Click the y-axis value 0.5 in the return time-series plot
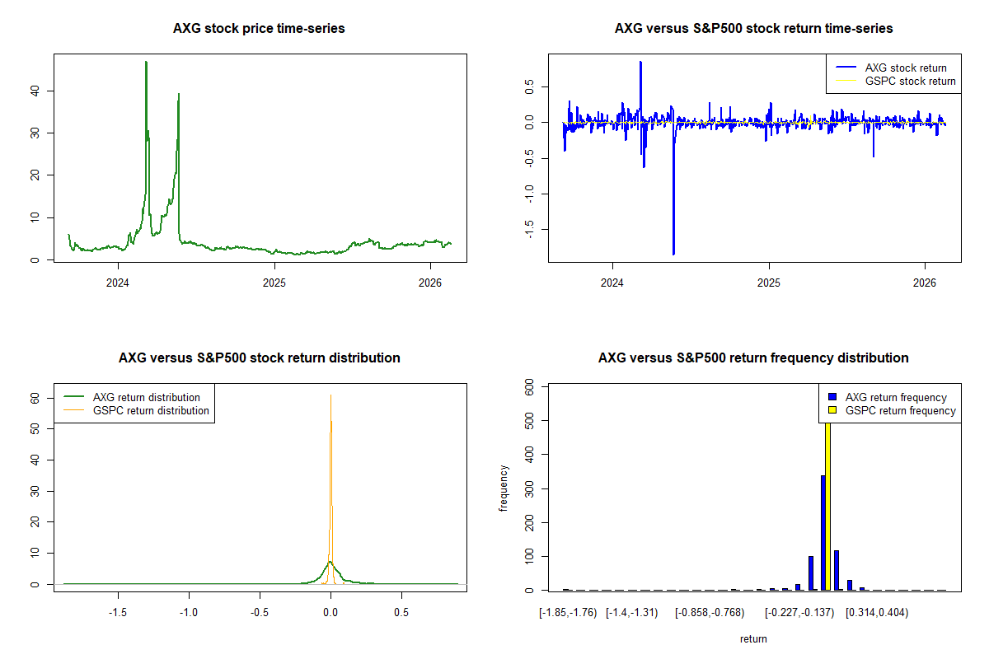989x659 pixels. click(531, 86)
